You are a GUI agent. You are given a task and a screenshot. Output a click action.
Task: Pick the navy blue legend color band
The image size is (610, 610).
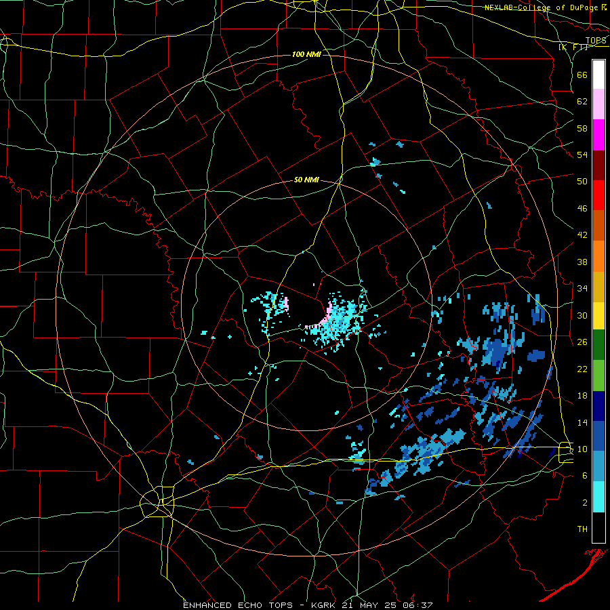(598, 406)
